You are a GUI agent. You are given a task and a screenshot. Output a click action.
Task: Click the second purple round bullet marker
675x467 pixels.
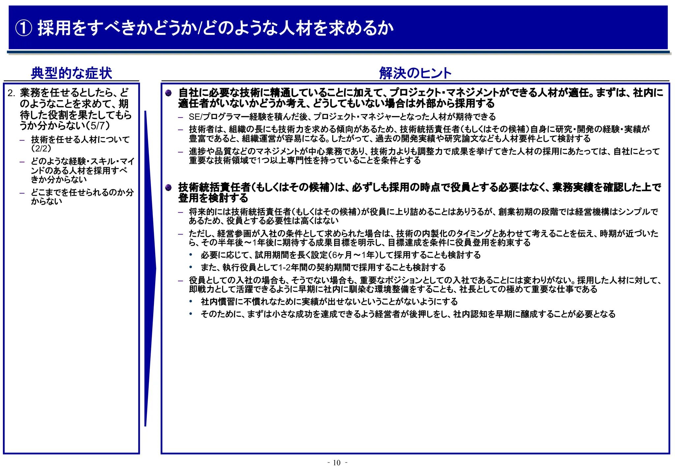pos(168,188)
